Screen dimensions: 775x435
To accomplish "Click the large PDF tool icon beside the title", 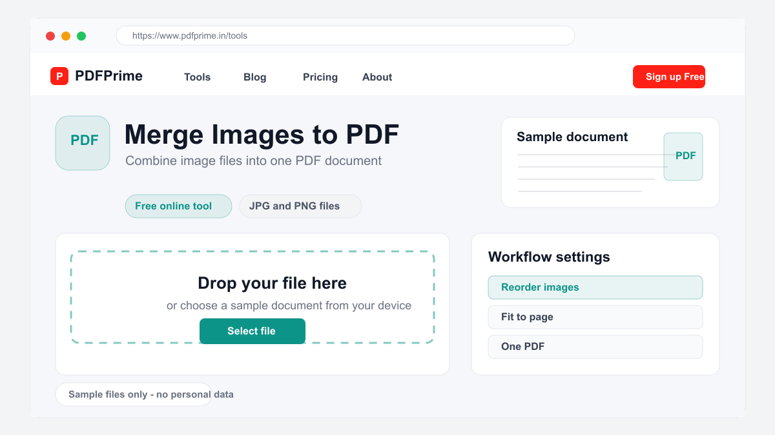I will click(83, 143).
